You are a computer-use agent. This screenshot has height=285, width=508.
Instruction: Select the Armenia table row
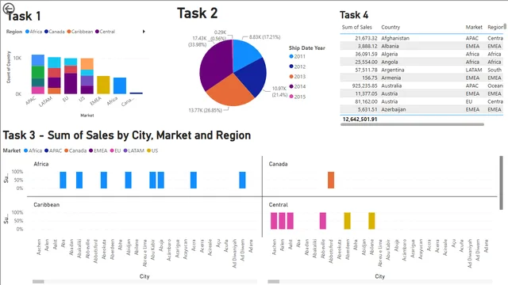tap(421, 78)
